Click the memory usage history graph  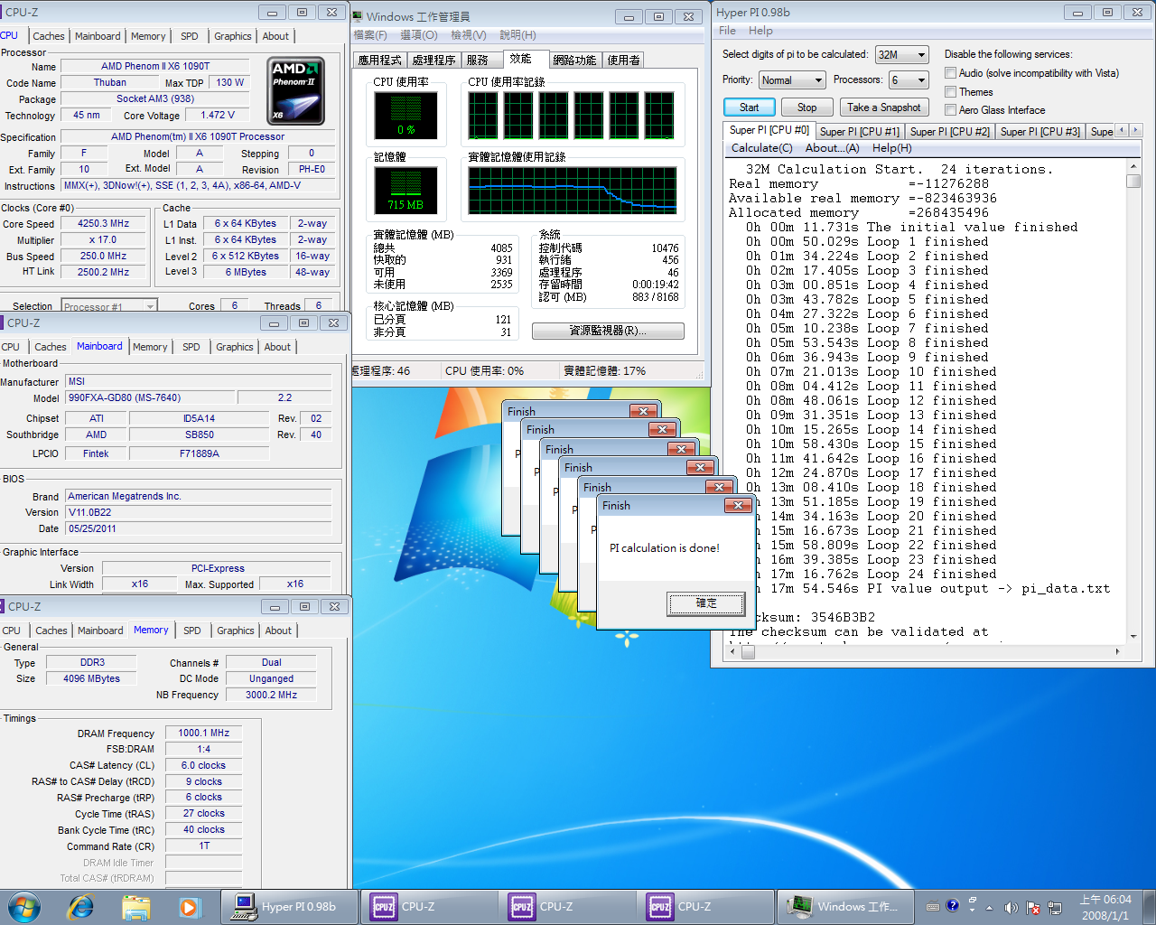(572, 190)
